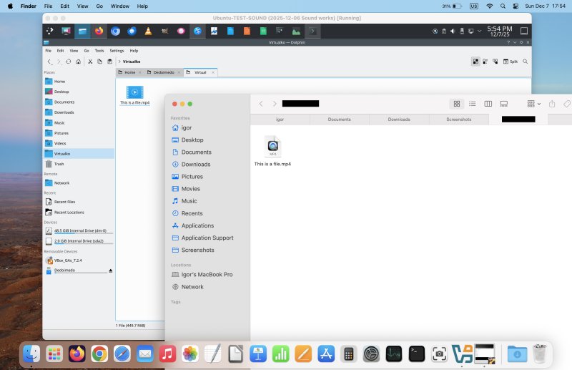Viewport: 572px width, 370px height.
Task: Switch Finder to list view
Action: [472, 104]
